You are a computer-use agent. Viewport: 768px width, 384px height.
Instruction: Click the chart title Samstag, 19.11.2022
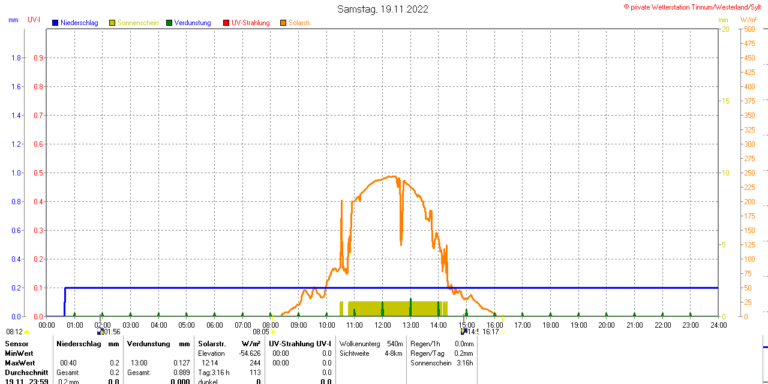tap(383, 9)
